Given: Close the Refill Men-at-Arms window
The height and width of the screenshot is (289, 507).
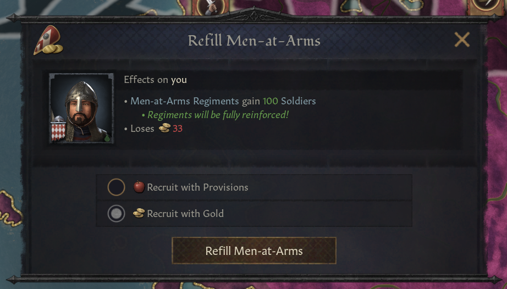Looking at the screenshot, I should [462, 40].
